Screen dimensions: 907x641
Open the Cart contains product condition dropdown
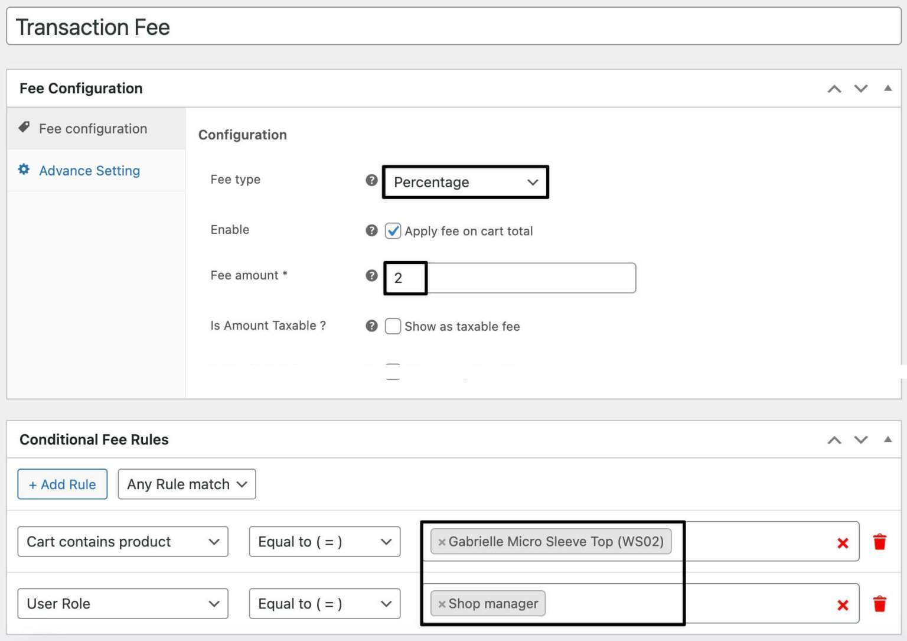[x=122, y=541]
